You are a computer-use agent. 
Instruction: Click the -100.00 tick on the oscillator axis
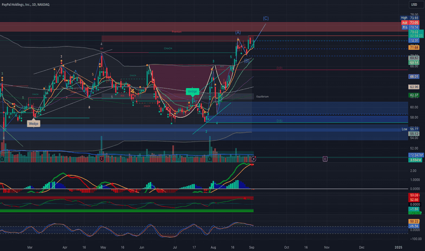click(415, 239)
